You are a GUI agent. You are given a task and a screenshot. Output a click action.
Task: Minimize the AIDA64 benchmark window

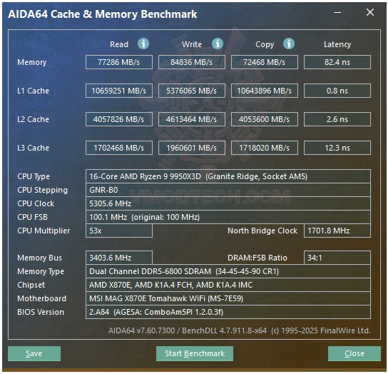(x=337, y=12)
